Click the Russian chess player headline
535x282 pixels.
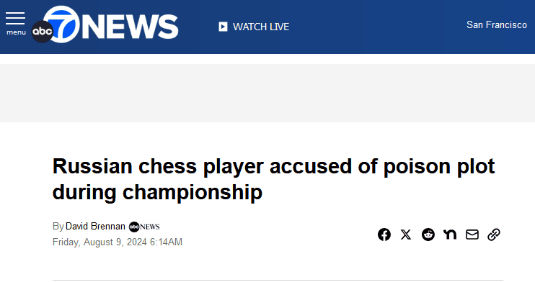point(273,179)
